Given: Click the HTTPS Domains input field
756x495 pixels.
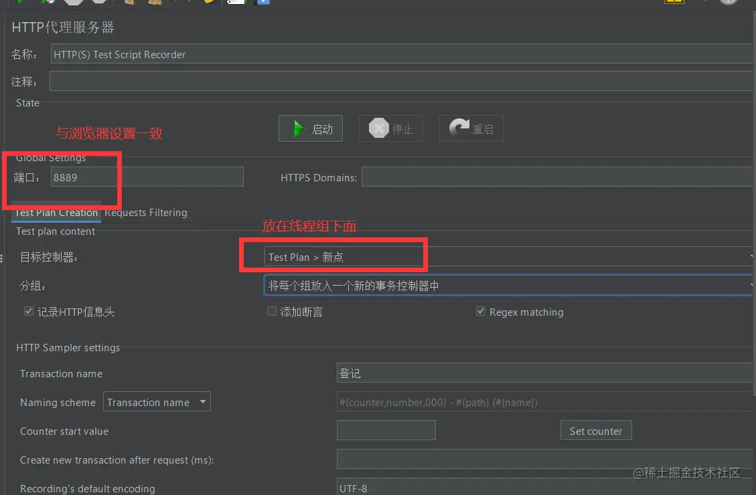Looking at the screenshot, I should point(557,177).
